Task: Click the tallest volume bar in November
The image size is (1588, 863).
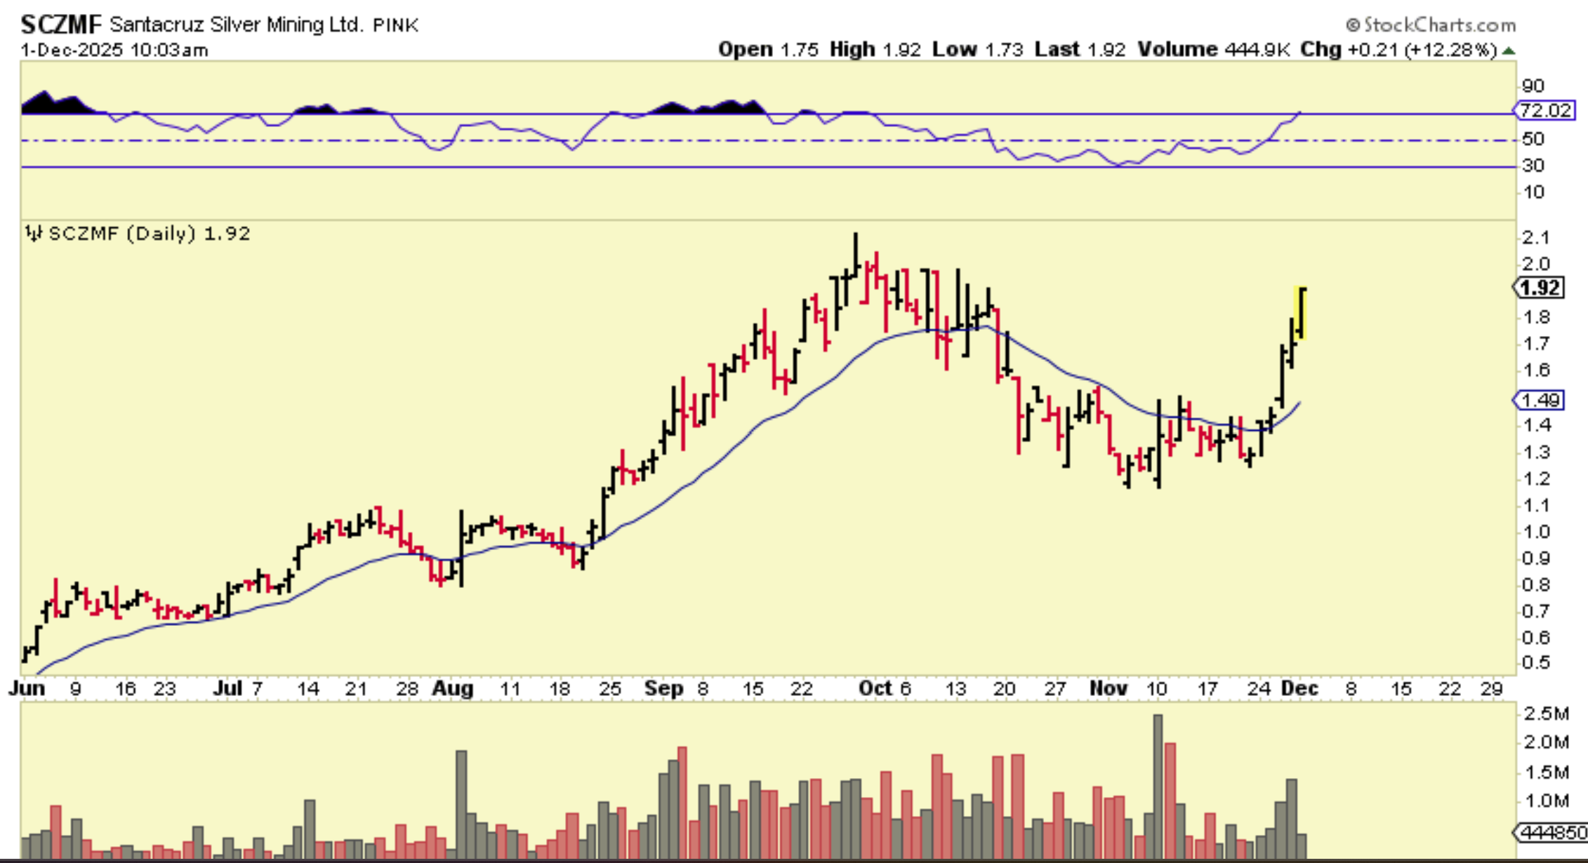Action: tap(1158, 786)
